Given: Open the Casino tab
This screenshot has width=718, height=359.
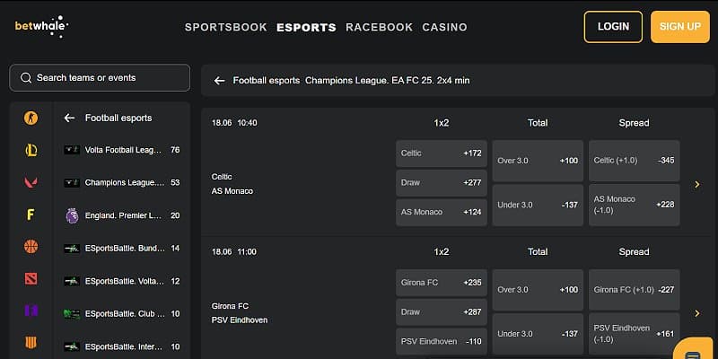Looking at the screenshot, I should pos(444,27).
